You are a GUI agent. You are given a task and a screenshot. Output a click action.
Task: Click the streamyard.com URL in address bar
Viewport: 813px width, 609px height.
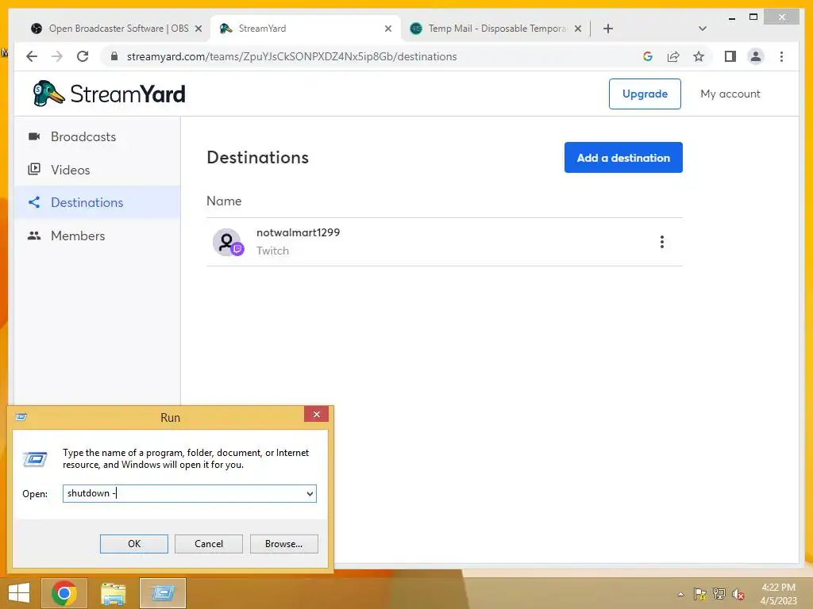[x=292, y=56]
